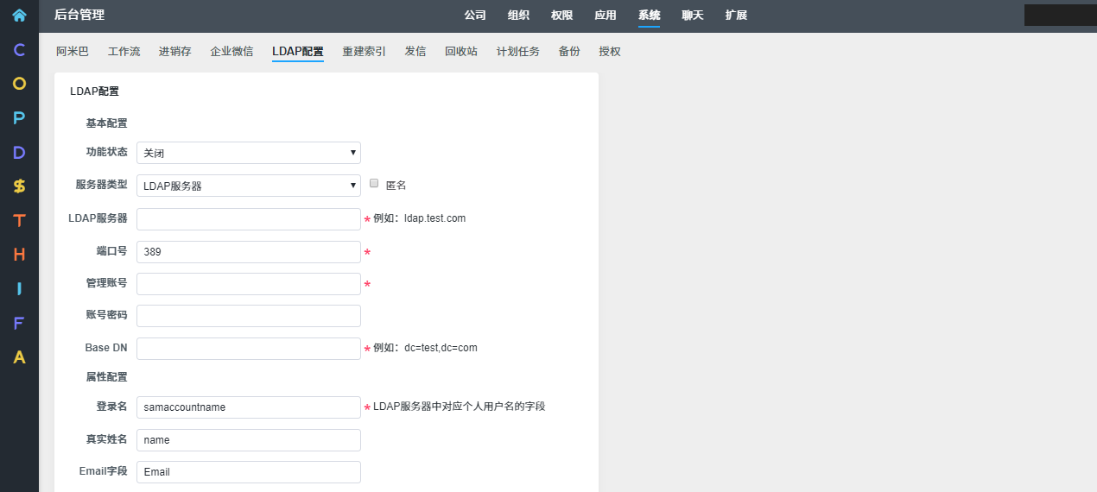Viewport: 1097px width, 492px height.
Task: Open the C module in sidebar
Action: point(19,50)
